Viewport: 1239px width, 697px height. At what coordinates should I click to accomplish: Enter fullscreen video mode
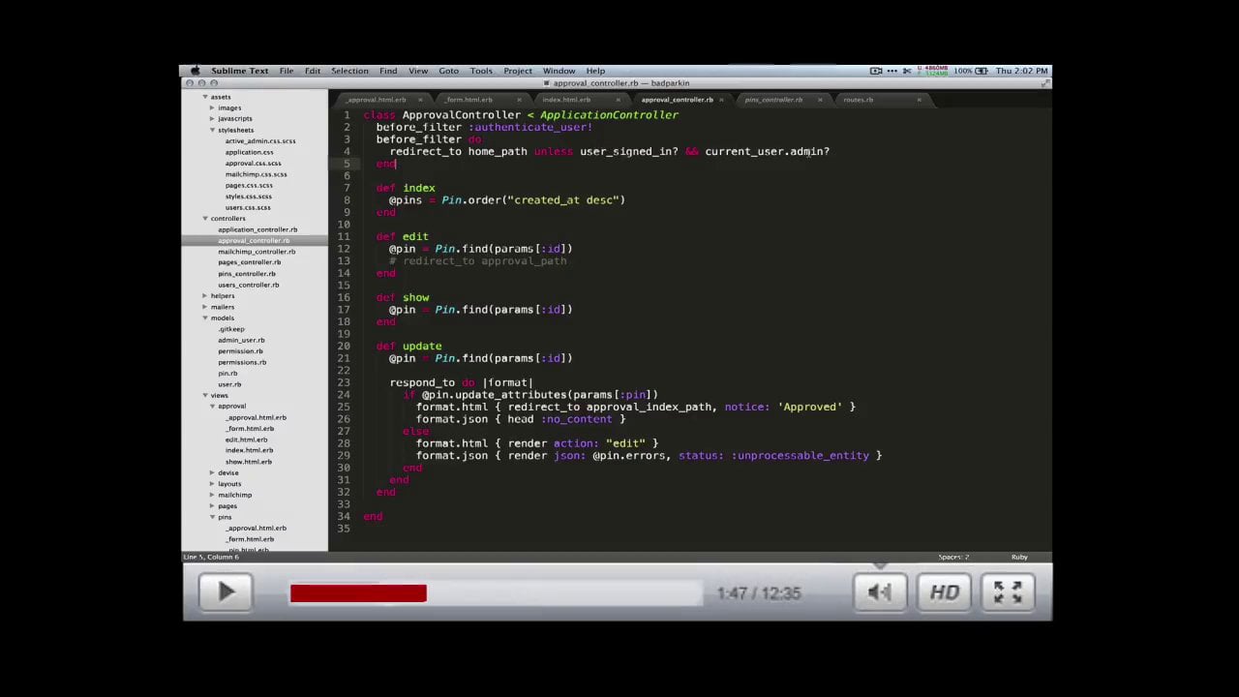[x=1008, y=592]
